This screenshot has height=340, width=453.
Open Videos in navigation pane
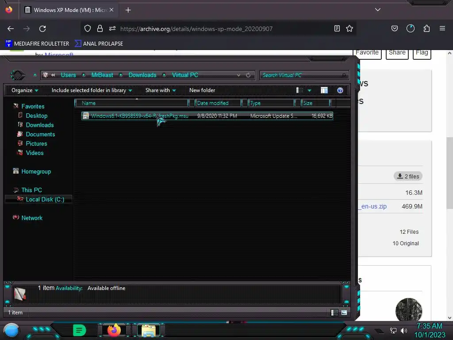tap(35, 153)
